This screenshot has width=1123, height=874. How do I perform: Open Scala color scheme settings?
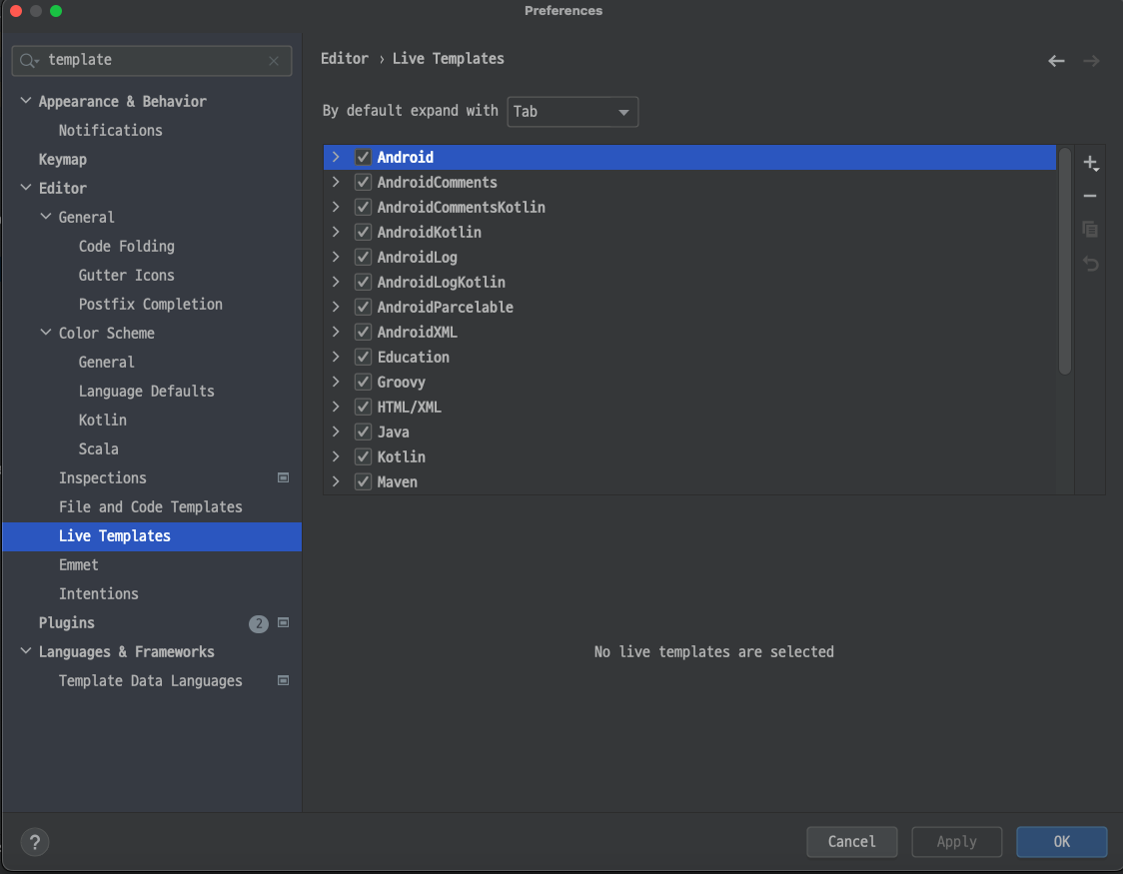click(98, 448)
